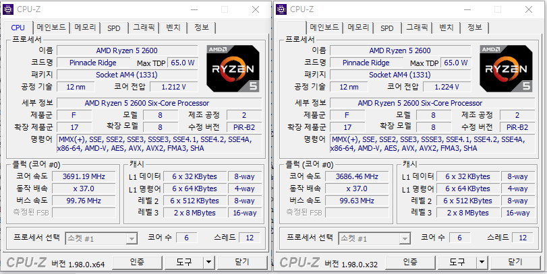Open 정보 tab in left window
The image size is (547, 274).
(201, 28)
